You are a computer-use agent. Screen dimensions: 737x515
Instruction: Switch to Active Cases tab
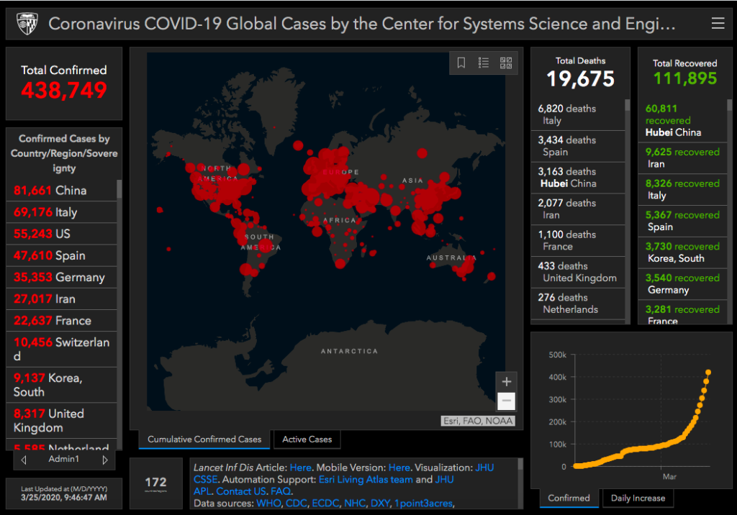307,439
